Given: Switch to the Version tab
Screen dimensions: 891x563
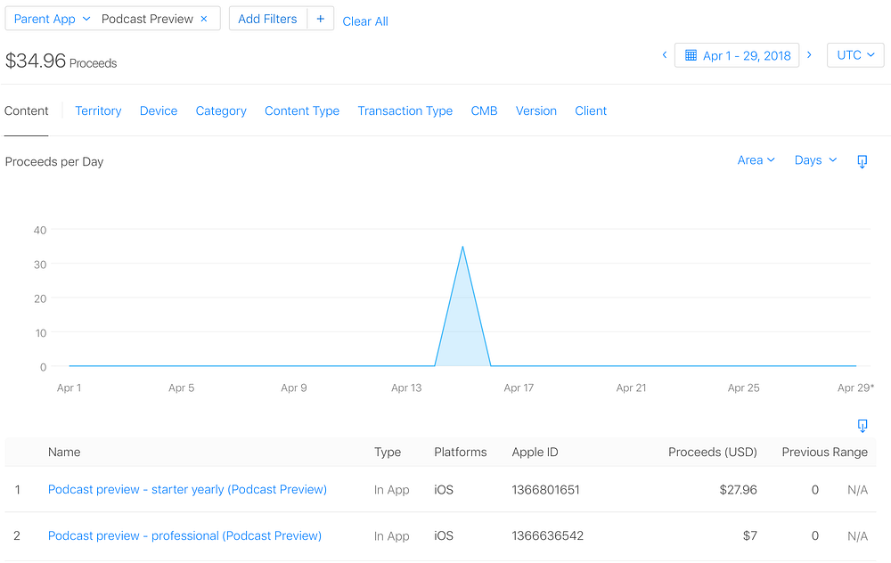Looking at the screenshot, I should tap(535, 110).
